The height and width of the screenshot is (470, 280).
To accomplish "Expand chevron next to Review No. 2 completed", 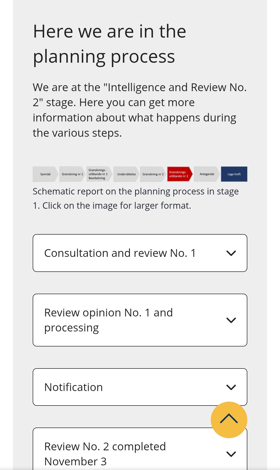I will 231,454.
